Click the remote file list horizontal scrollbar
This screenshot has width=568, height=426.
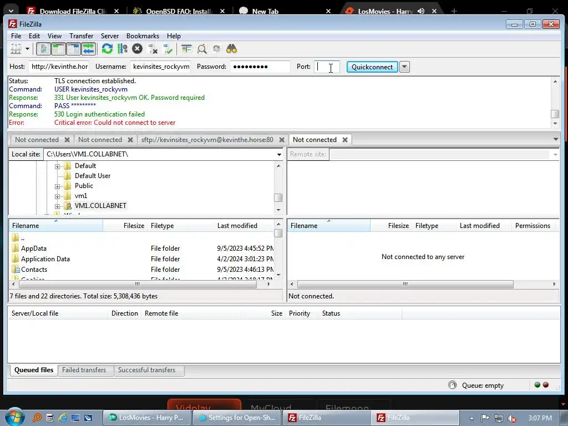(405, 285)
